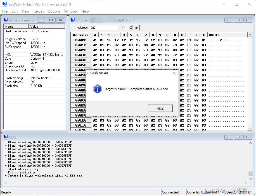Select x4 byte display width

pos(137,28)
